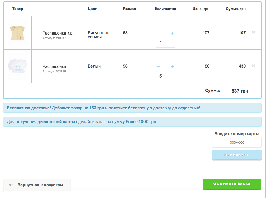Screen dimensions: 266x199
Task: Remove Распашонка к.р. from cart using X
Action: click(x=253, y=32)
